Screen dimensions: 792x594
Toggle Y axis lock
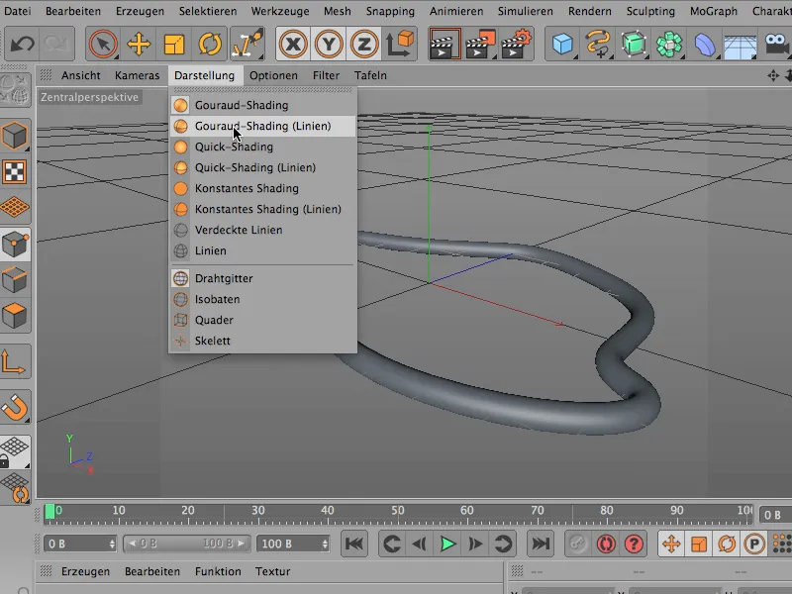(x=329, y=44)
